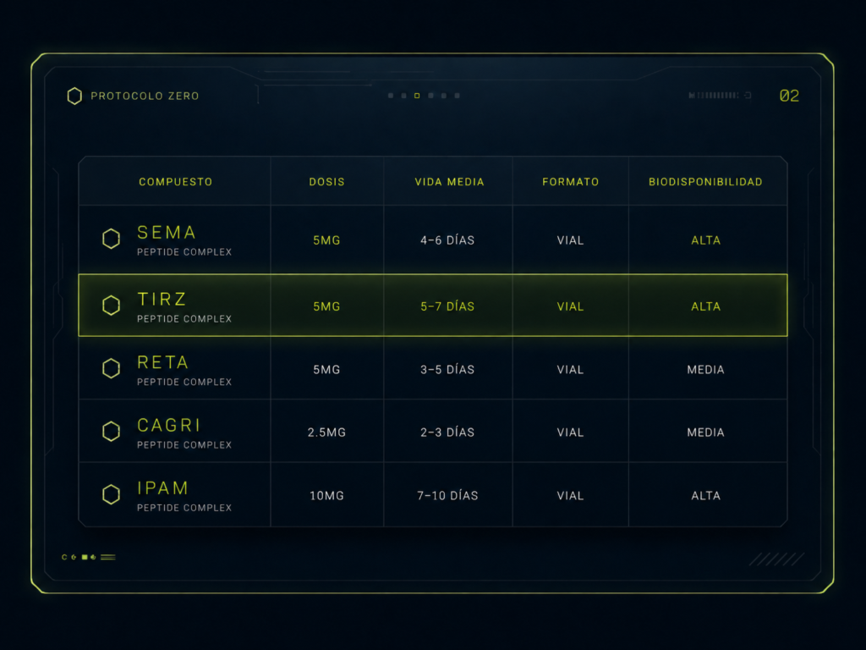Image resolution: width=866 pixels, height=650 pixels.
Task: Click the Protocolo Zero hexagon logo
Action: pos(74,96)
